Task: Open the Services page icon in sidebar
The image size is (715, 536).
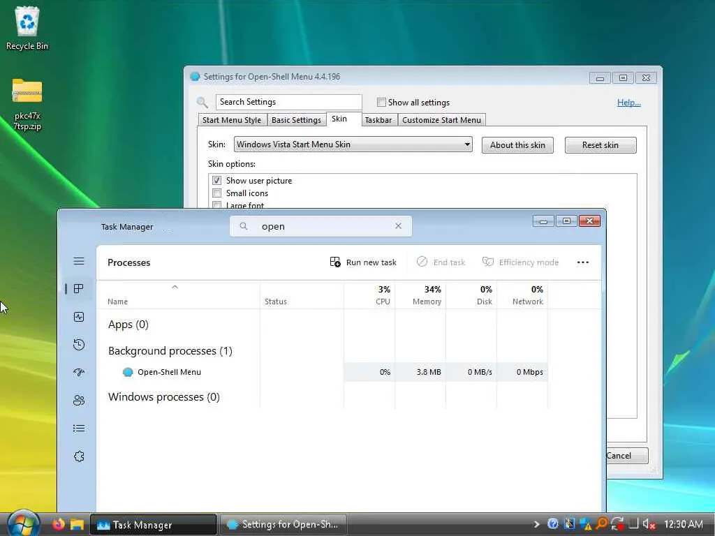Action: tap(79, 456)
